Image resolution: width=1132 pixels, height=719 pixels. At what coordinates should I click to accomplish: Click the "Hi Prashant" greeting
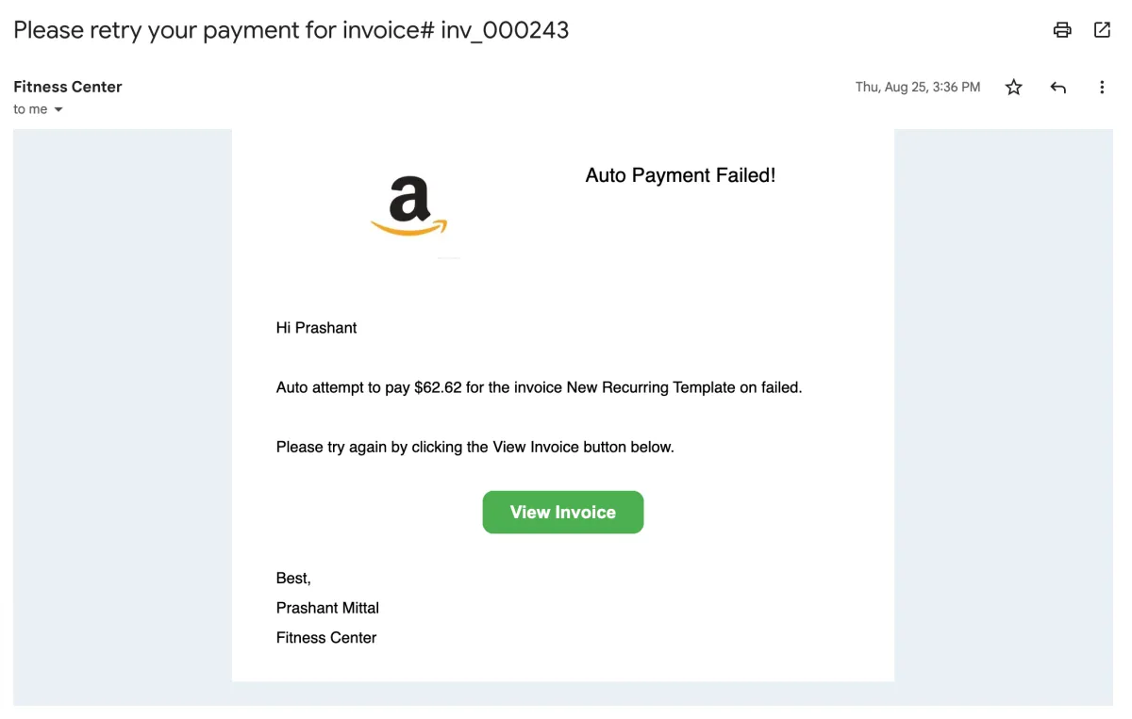point(316,328)
